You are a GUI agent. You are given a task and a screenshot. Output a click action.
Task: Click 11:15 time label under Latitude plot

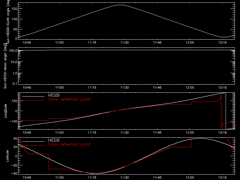92,178
